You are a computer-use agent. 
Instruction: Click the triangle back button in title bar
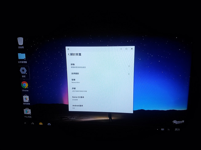pyautogui.click(x=68, y=49)
